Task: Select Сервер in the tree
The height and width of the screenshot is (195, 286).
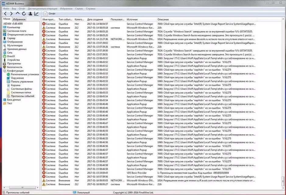Action: 11,38
